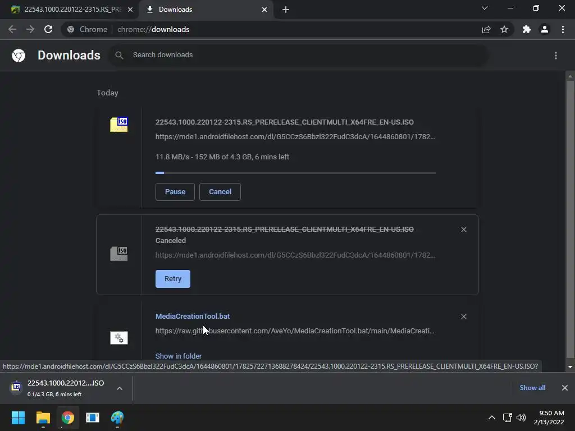This screenshot has width=575, height=431.
Task: Click the browser forward arrow
Action: (x=30, y=29)
